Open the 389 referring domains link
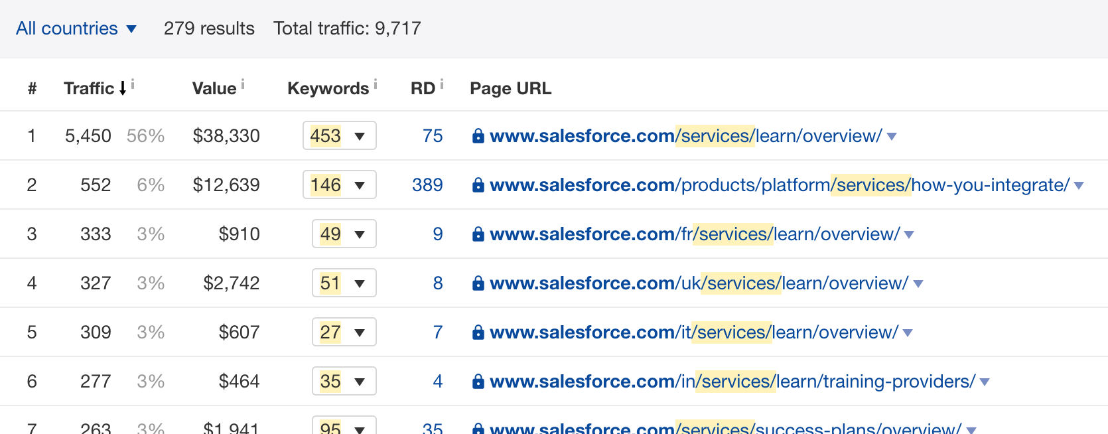Viewport: 1108px width, 434px height. click(x=427, y=185)
